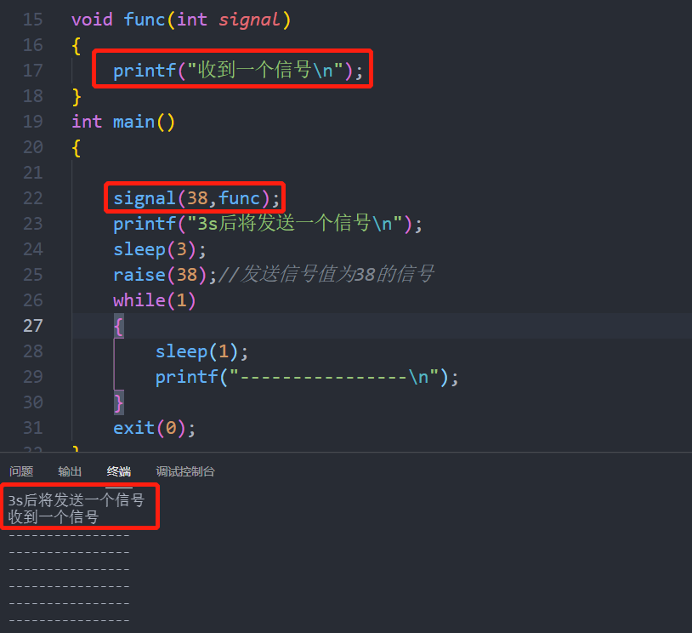Click the comment //发送信号值为38的信号

point(326,274)
